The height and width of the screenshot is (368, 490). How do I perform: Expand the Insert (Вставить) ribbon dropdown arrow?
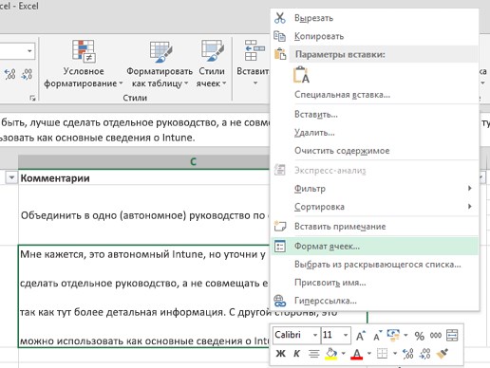click(255, 83)
